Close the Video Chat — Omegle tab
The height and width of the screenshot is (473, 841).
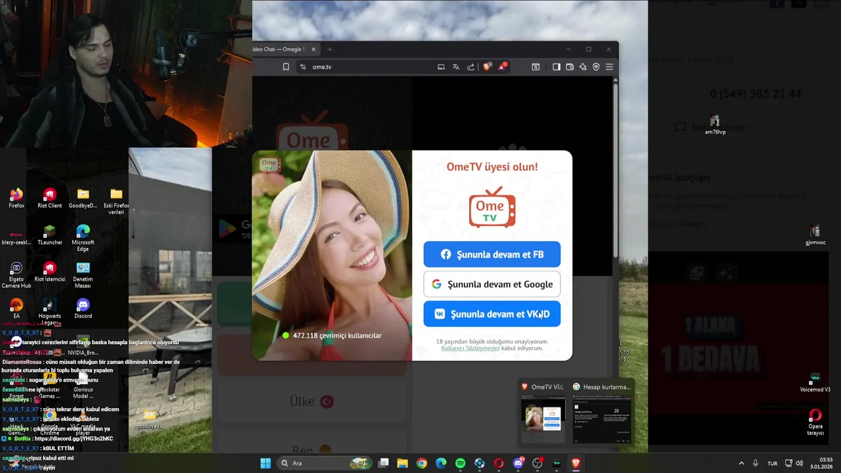pyautogui.click(x=313, y=49)
